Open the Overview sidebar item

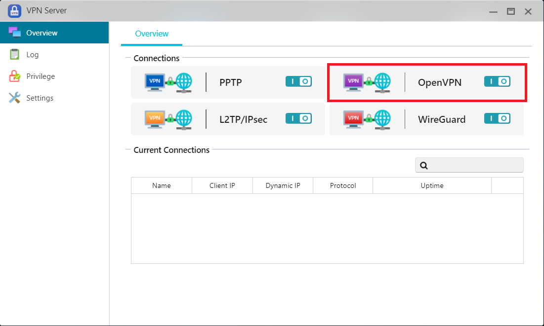(x=54, y=33)
